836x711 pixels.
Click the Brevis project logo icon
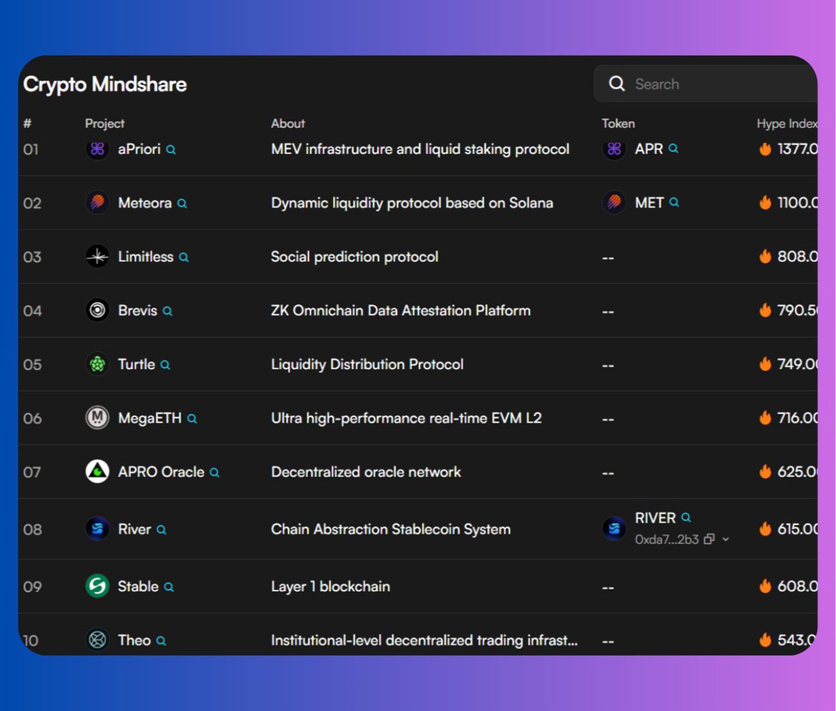click(x=98, y=310)
